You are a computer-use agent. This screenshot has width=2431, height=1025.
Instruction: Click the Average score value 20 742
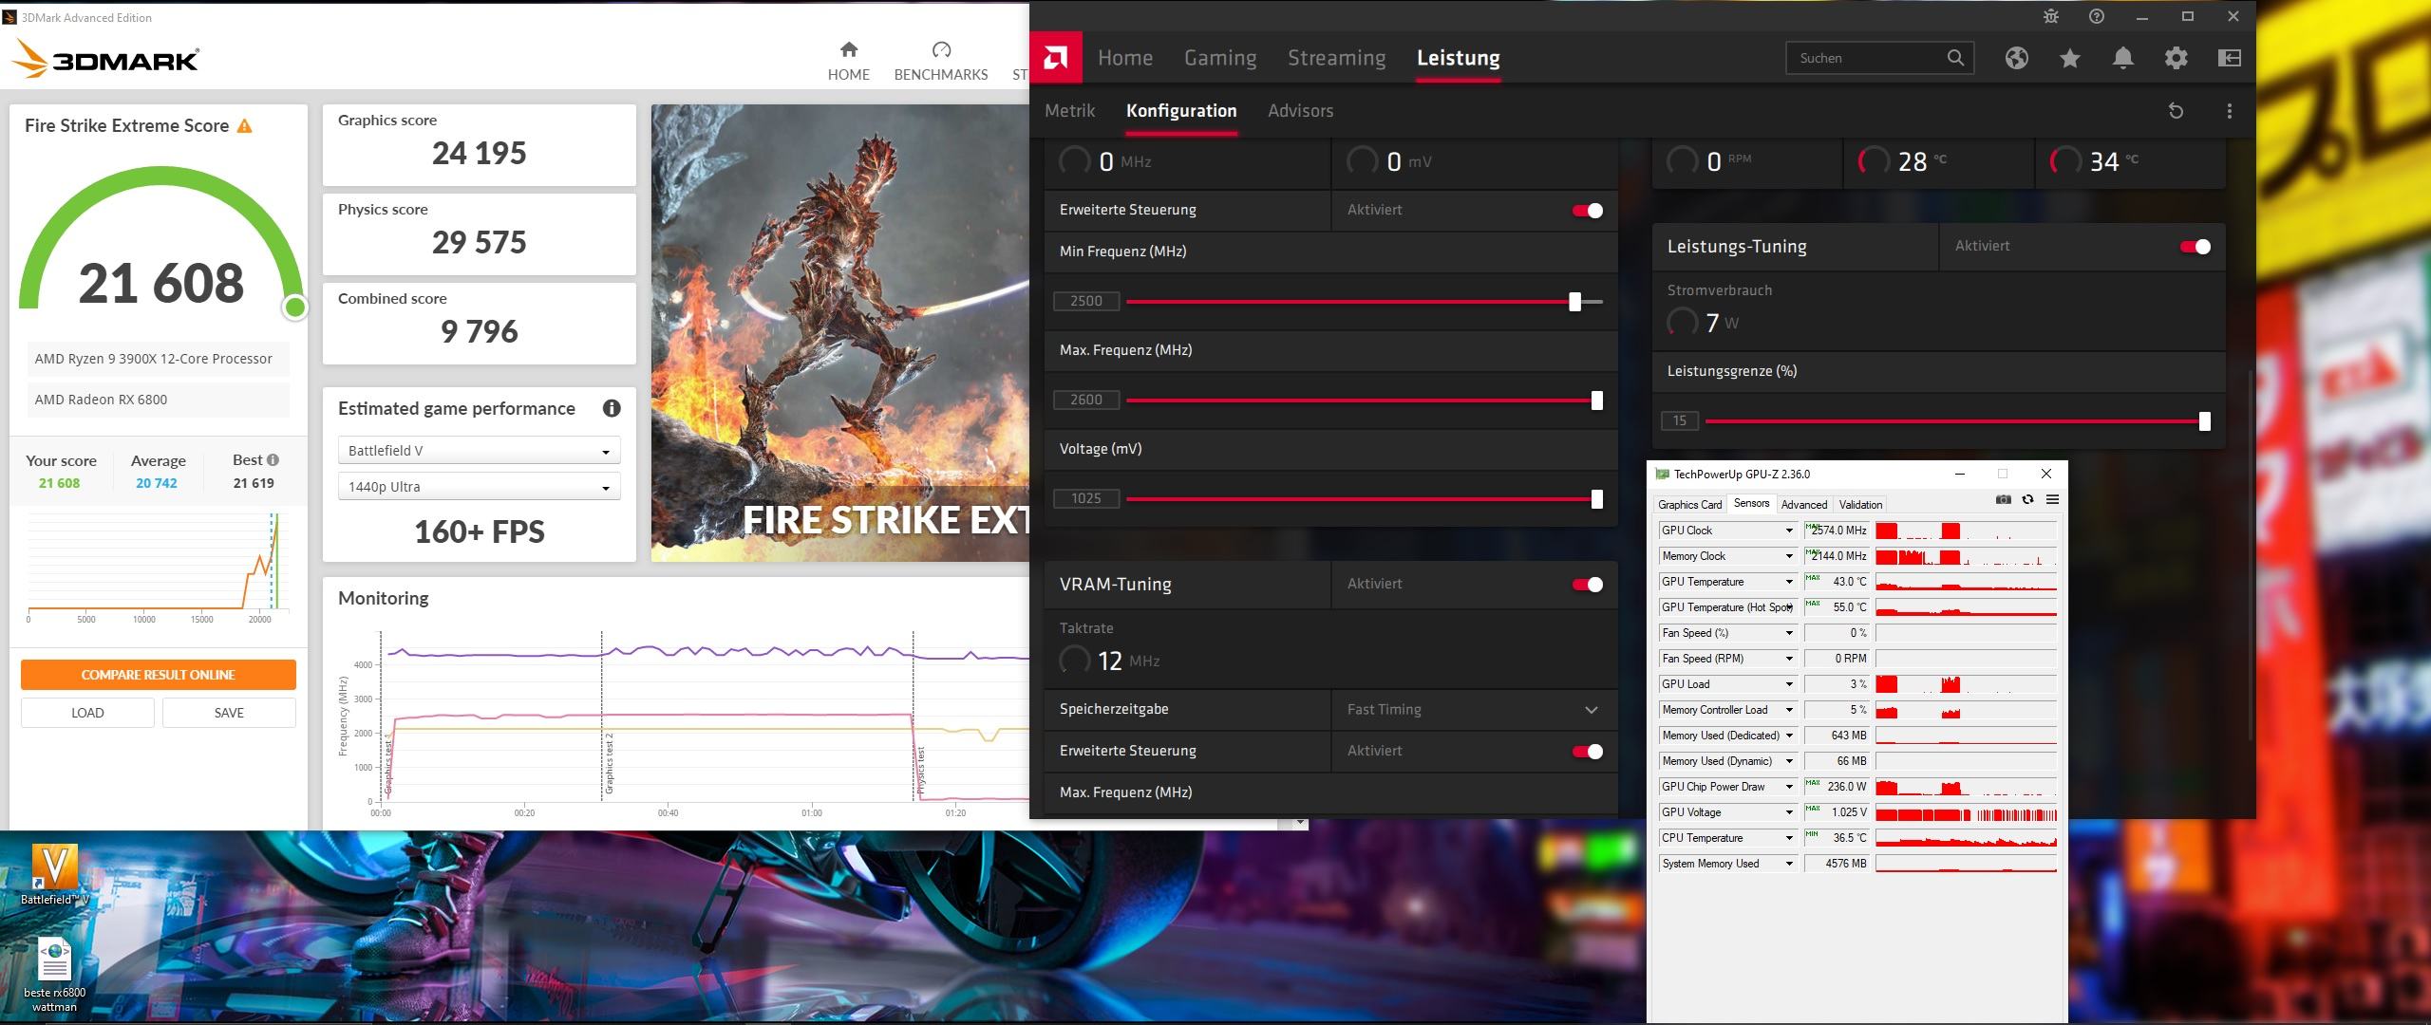tap(157, 483)
